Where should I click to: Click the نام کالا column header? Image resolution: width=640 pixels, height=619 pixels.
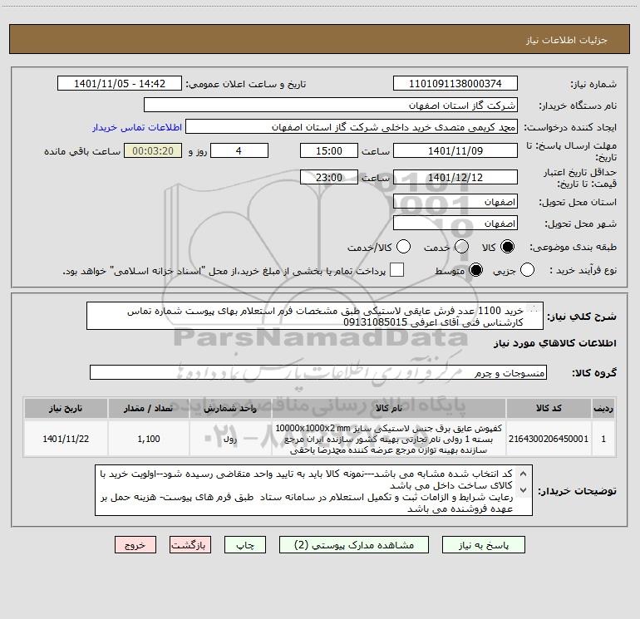[389, 408]
